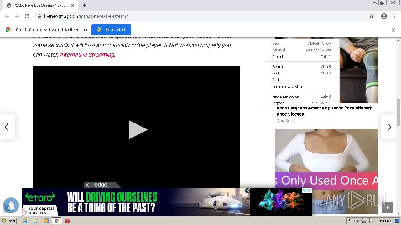Go to previous article arrow

click(8, 127)
